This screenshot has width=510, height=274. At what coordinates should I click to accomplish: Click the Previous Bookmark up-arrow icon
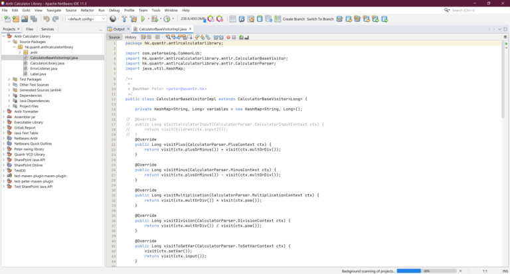[197, 37]
